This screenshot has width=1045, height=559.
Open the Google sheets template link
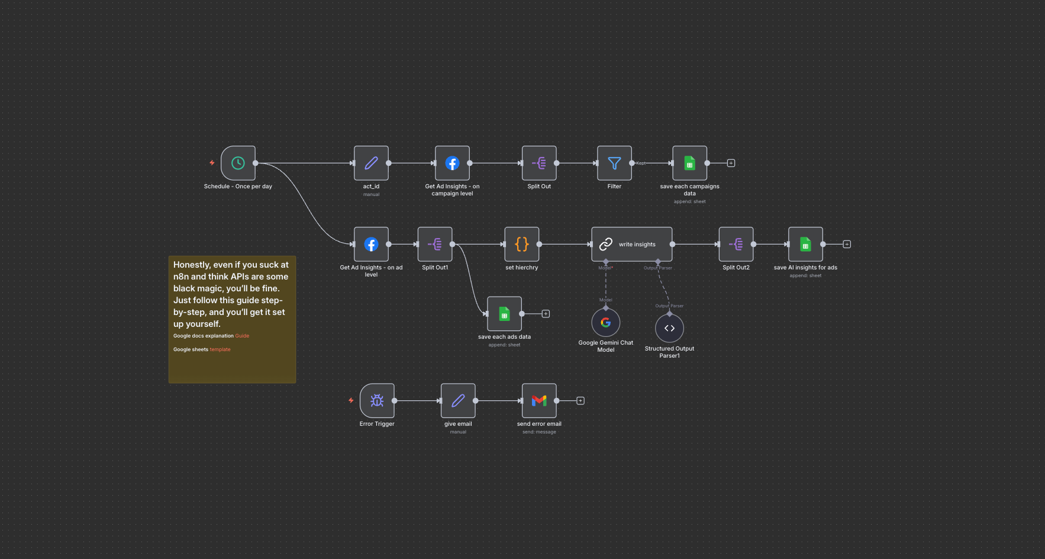click(x=220, y=349)
